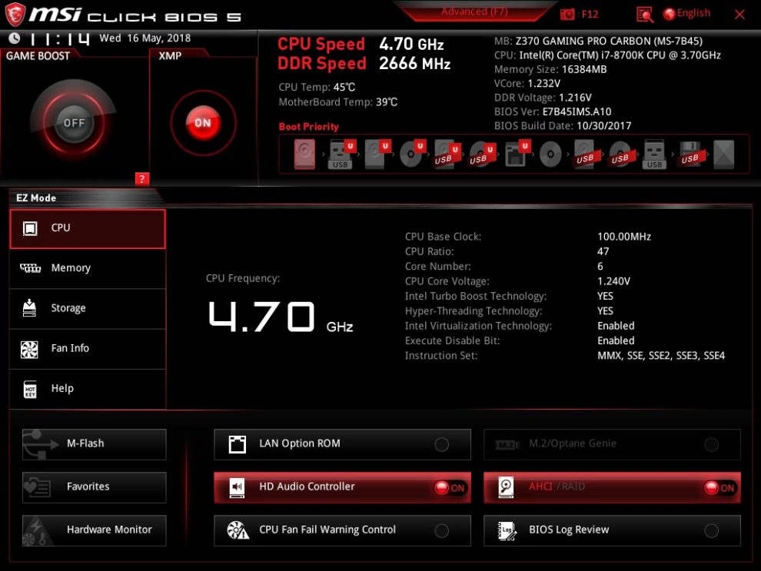Open the Fan Info tab
The width and height of the screenshot is (761, 571).
click(x=88, y=348)
